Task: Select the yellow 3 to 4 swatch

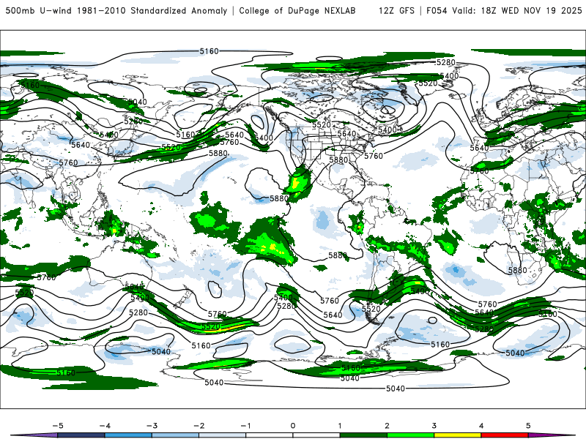Action: [x=458, y=435]
